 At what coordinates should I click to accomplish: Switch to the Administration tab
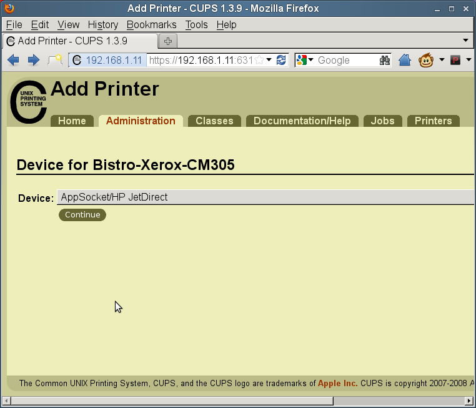141,121
